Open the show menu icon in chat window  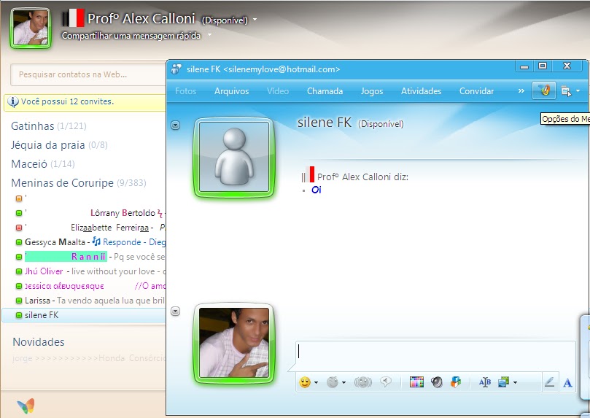point(566,91)
